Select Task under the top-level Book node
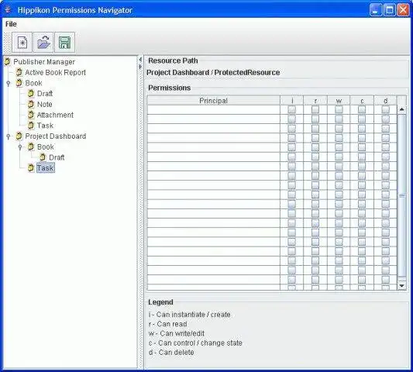This screenshot has height=372, width=413. point(45,126)
